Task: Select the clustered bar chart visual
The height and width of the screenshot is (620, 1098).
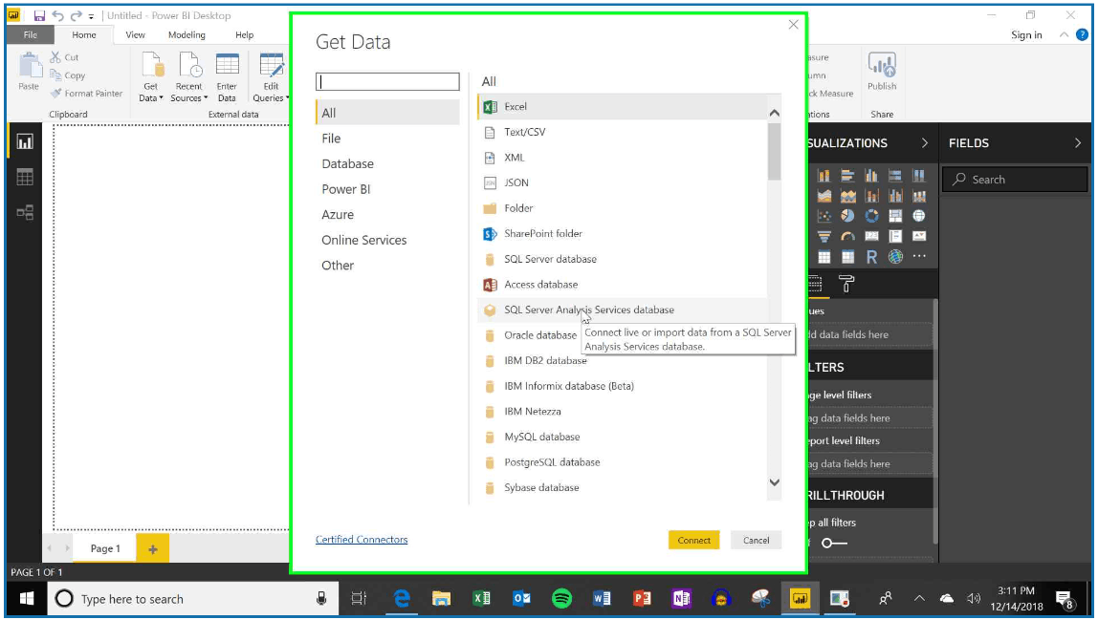Action: pos(847,176)
